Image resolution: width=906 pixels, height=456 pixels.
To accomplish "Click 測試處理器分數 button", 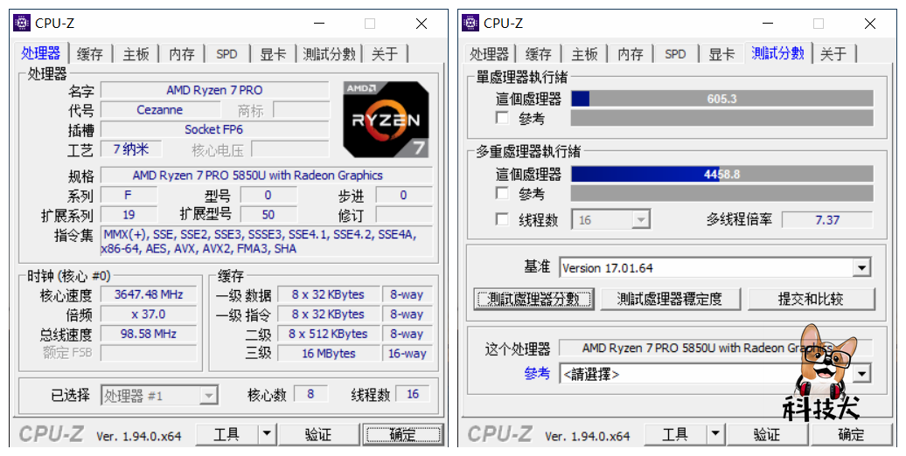I will point(533,299).
